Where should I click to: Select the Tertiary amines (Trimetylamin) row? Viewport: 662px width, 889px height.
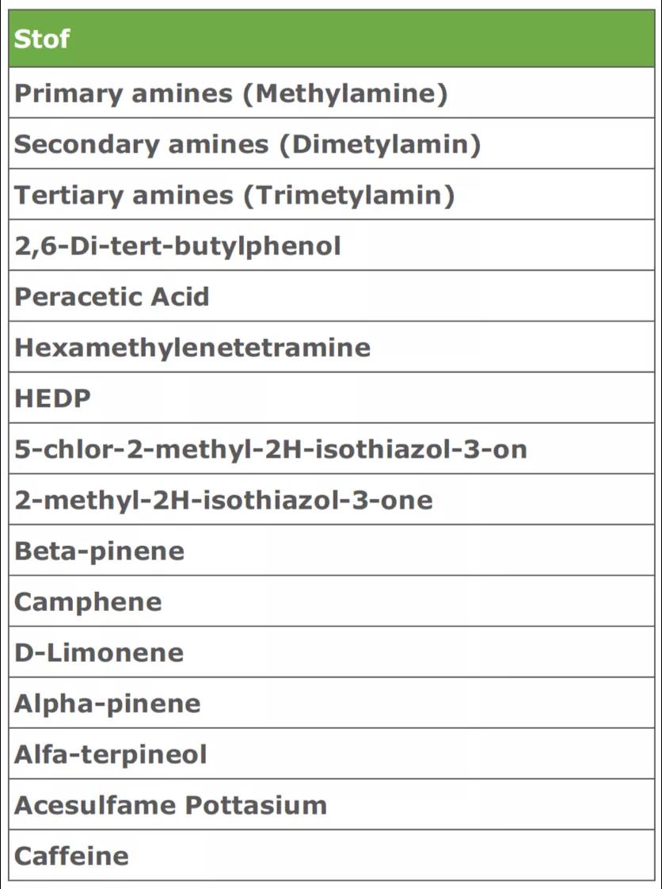tap(234, 196)
